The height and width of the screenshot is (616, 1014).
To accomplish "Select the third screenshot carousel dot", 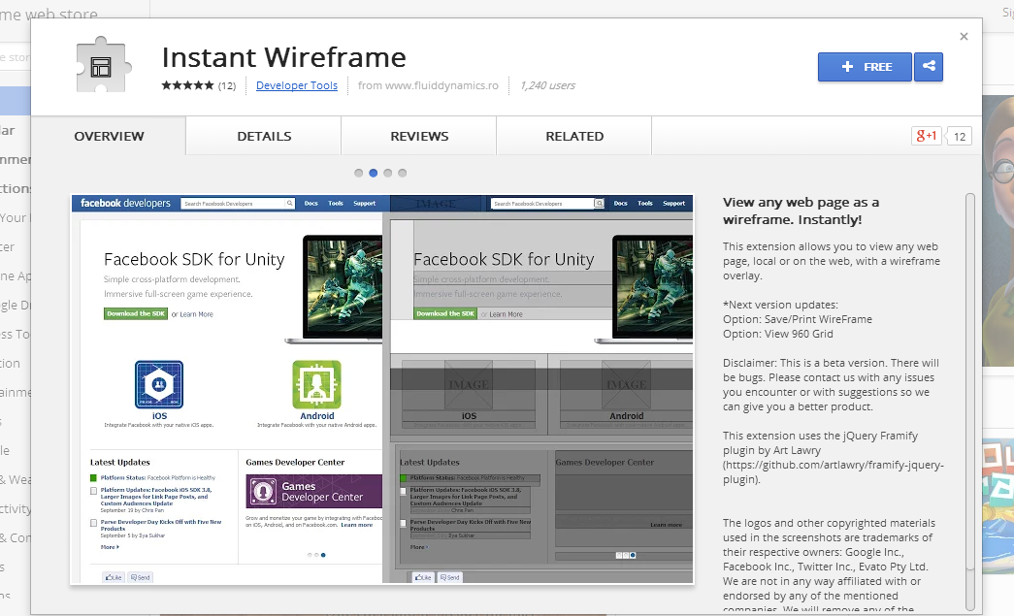I will pyautogui.click(x=388, y=173).
